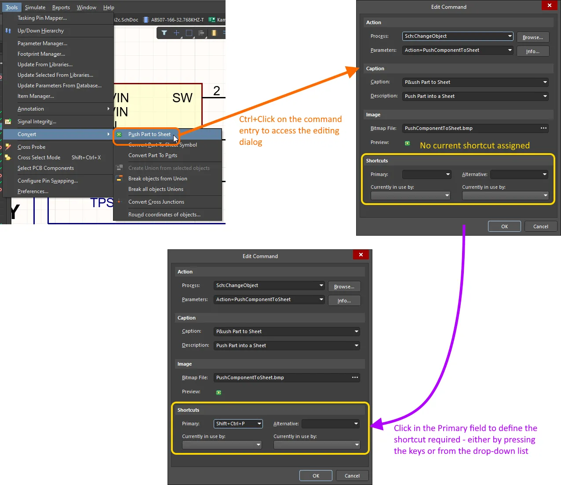Click Info button in lower dialog
The image size is (561, 485).
[x=344, y=301]
